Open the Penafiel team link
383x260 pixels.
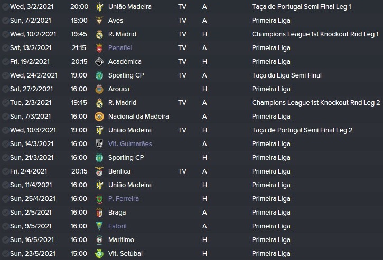click(x=120, y=48)
